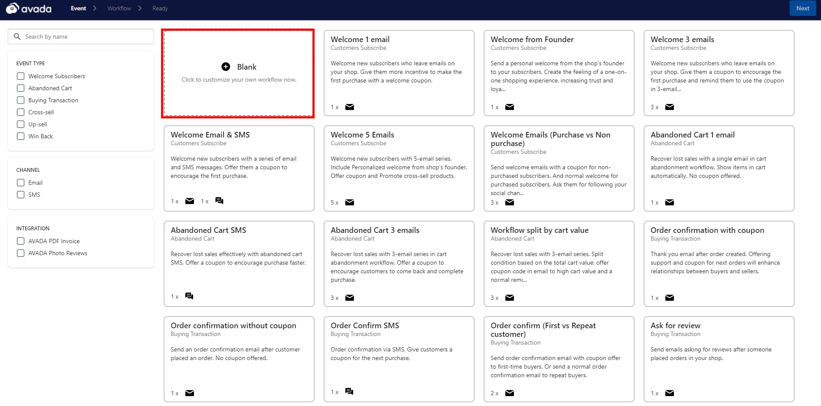
Task: Click the Avada logo in header
Action: [x=28, y=8]
